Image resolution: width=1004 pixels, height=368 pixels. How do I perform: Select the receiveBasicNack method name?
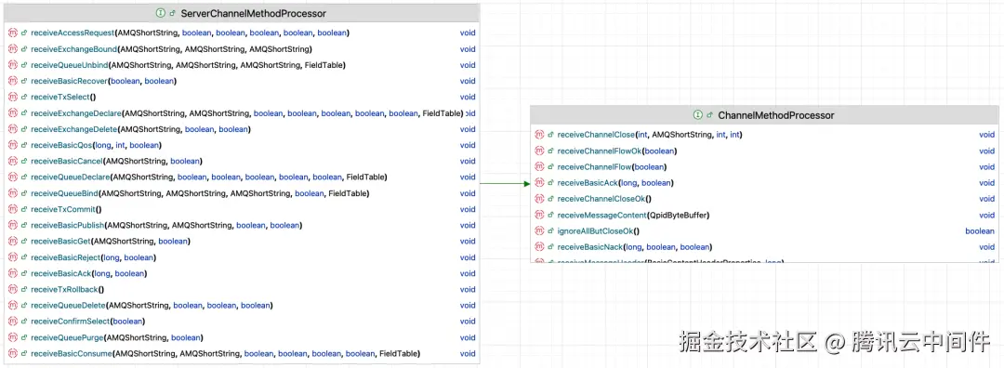tap(589, 246)
